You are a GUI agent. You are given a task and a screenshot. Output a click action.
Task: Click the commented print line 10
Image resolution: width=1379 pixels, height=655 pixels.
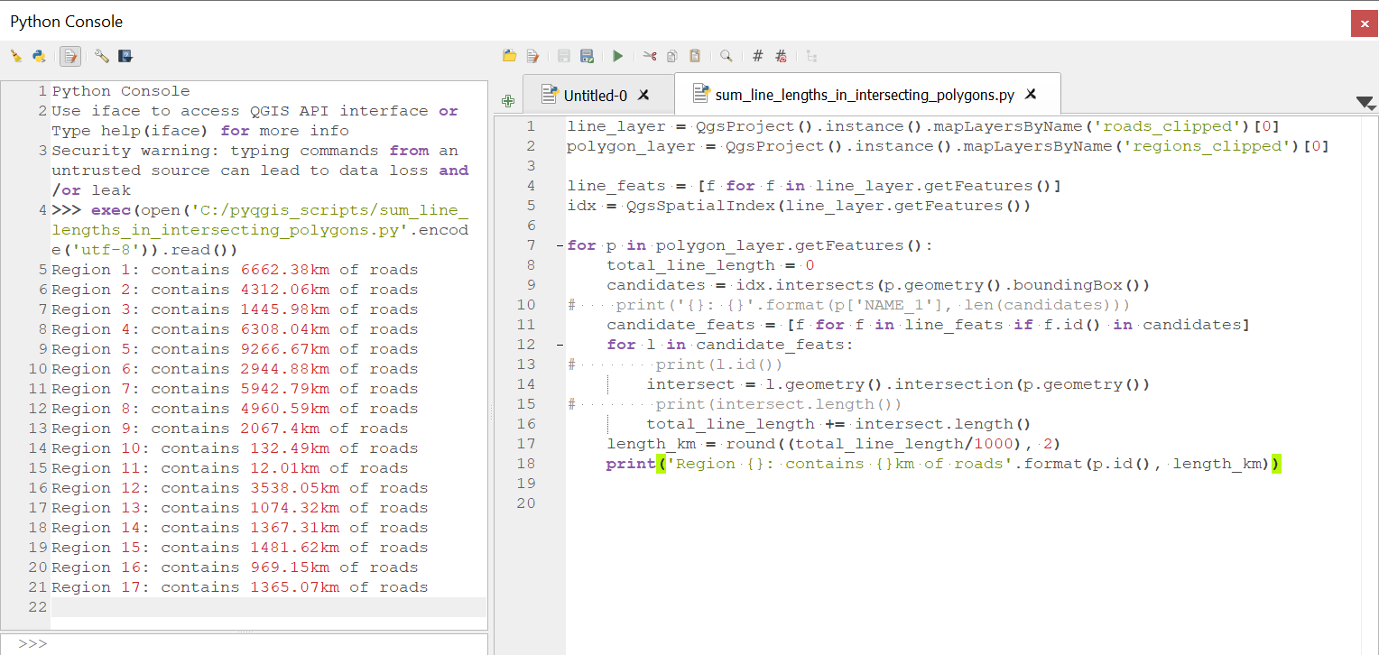tap(848, 305)
